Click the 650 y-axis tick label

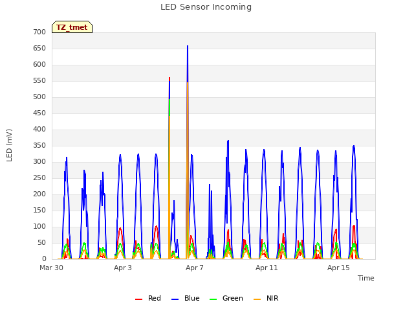(x=39, y=49)
